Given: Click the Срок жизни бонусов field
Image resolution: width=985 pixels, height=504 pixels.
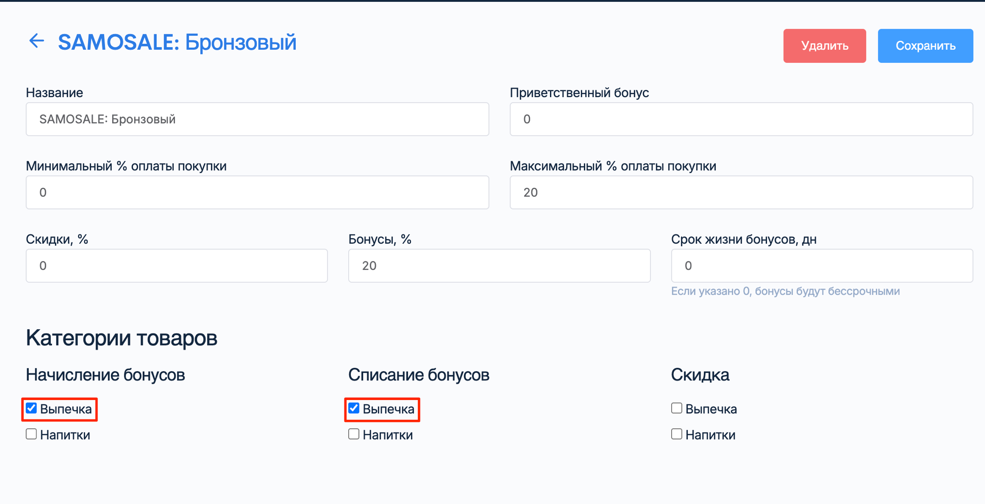Looking at the screenshot, I should tap(822, 266).
